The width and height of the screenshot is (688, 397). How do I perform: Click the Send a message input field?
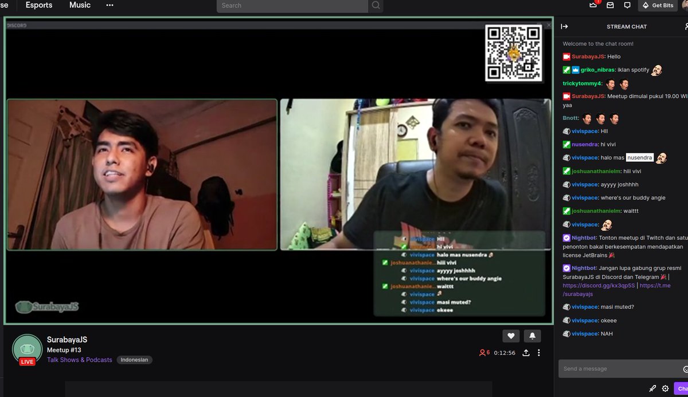[608, 368]
